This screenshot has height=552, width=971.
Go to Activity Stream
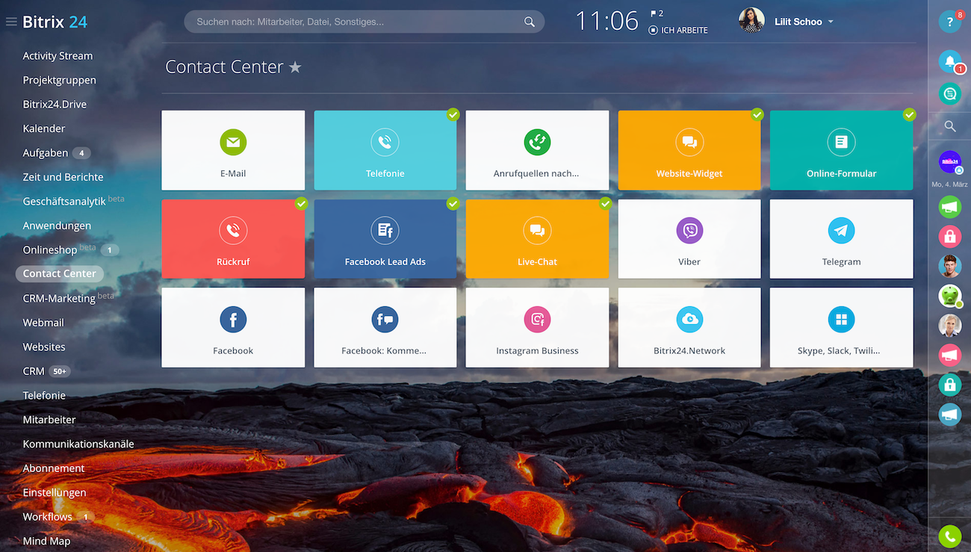point(58,56)
